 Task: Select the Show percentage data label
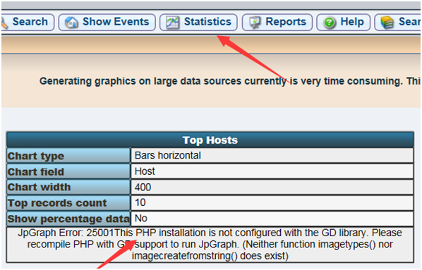pyautogui.click(x=68, y=219)
